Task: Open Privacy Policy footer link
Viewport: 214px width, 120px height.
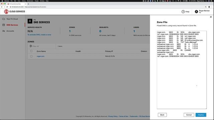Action: pyautogui.click(x=113, y=116)
